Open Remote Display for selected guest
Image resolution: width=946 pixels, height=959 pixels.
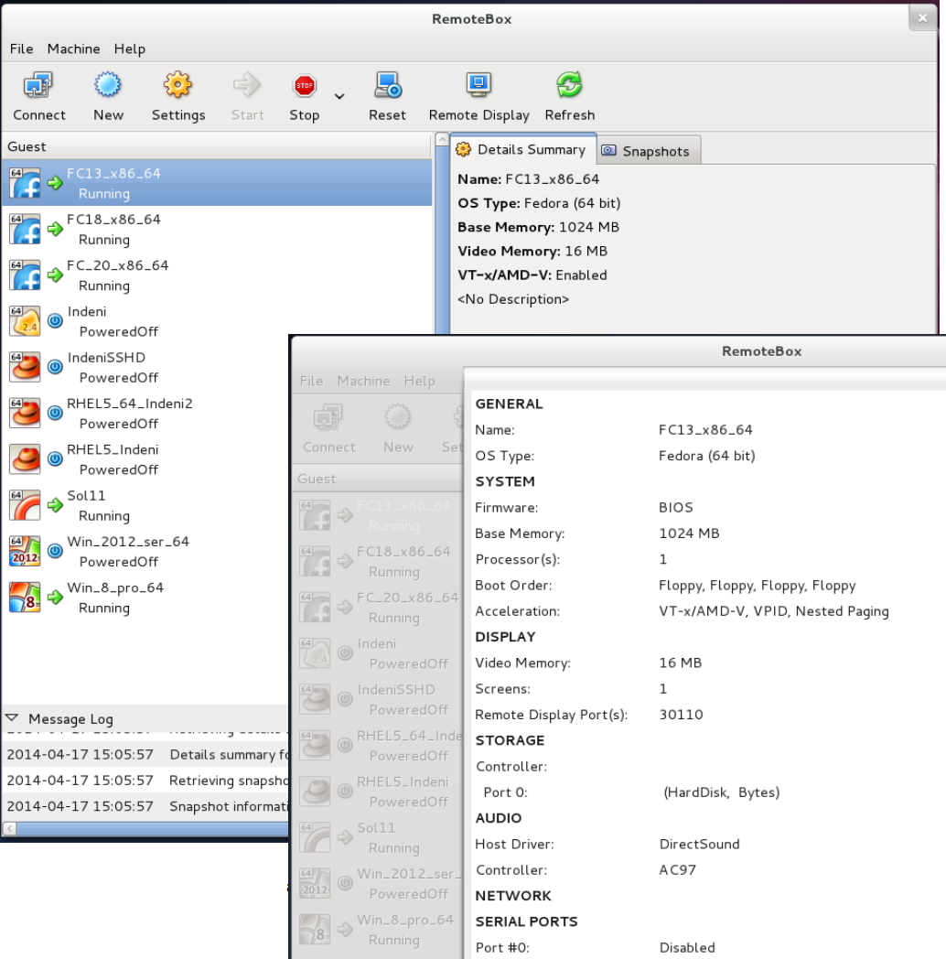478,97
